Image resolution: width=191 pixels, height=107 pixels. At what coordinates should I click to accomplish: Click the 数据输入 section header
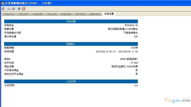click(x=71, y=44)
